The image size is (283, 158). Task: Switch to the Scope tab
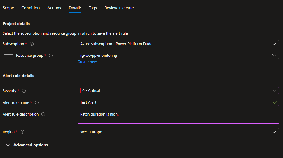tap(8, 8)
